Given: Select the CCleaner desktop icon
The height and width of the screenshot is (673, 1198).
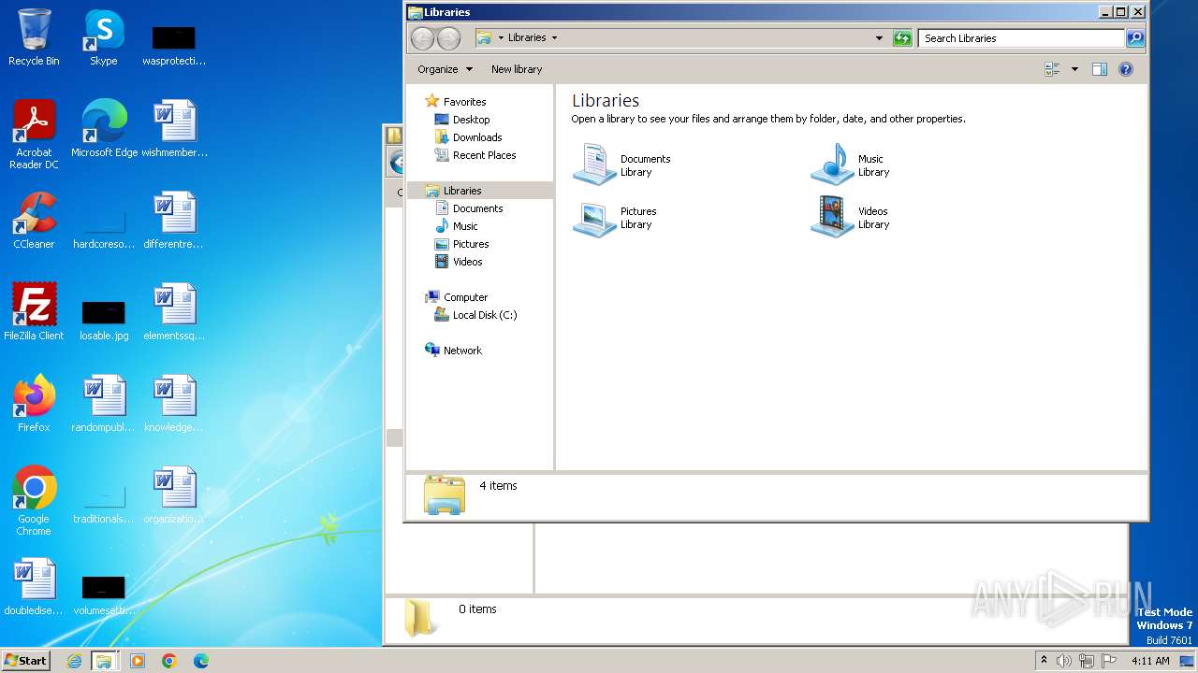Looking at the screenshot, I should point(34,221).
